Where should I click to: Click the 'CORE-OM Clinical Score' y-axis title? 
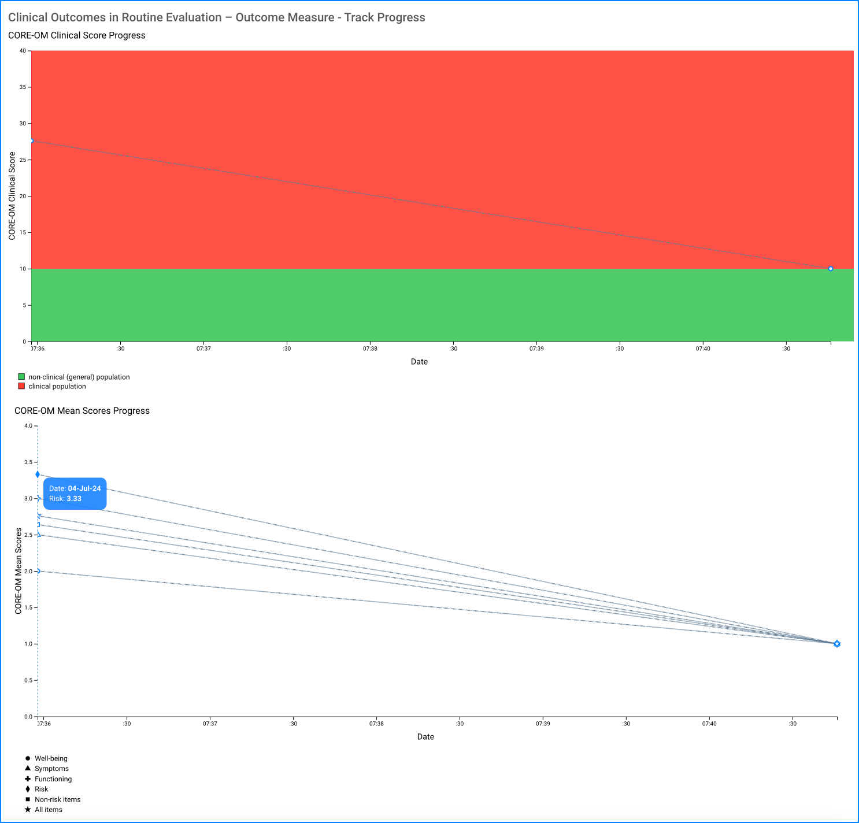(x=12, y=196)
